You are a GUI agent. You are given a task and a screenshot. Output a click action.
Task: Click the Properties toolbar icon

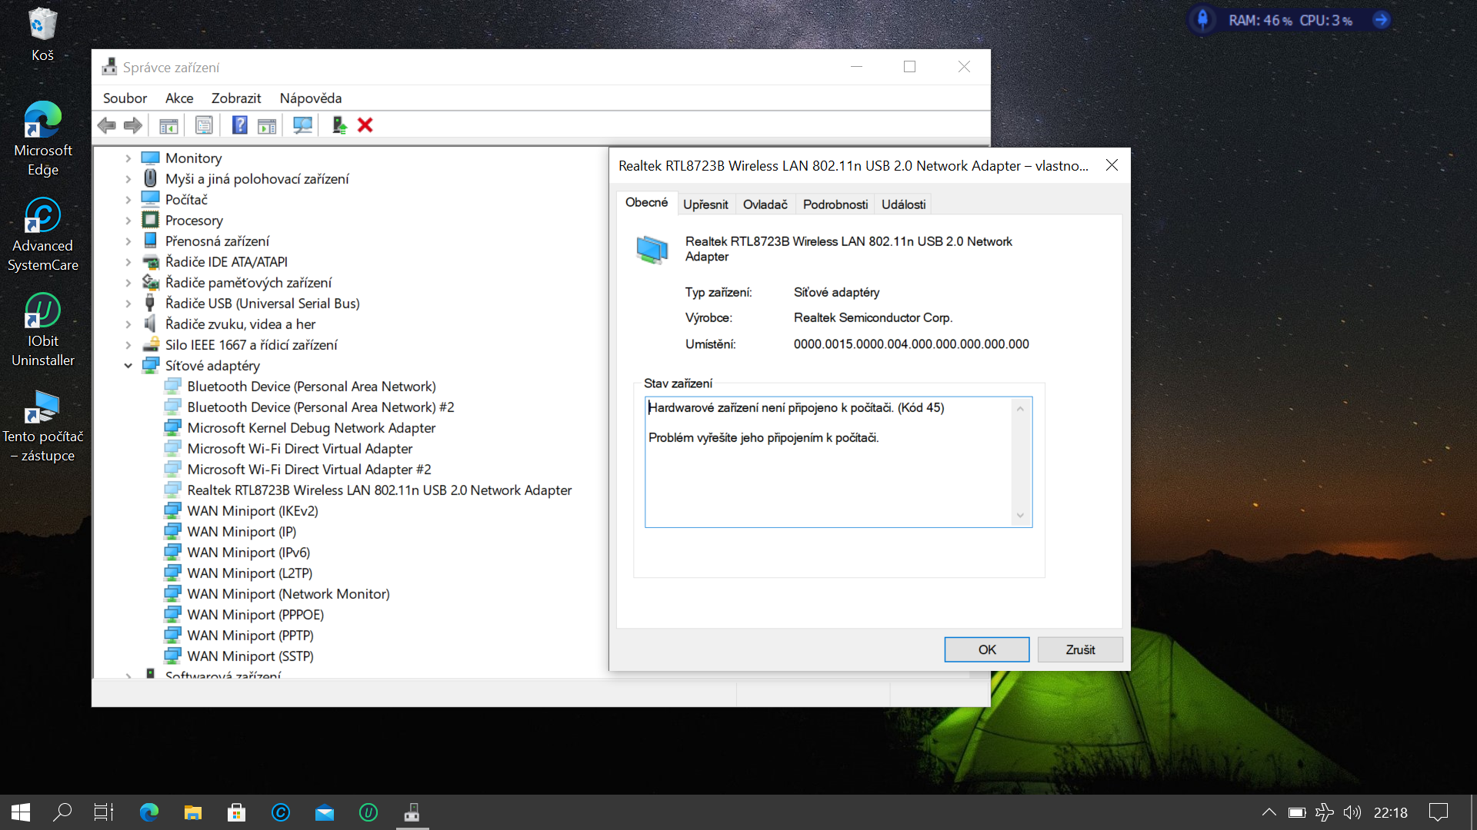(204, 125)
